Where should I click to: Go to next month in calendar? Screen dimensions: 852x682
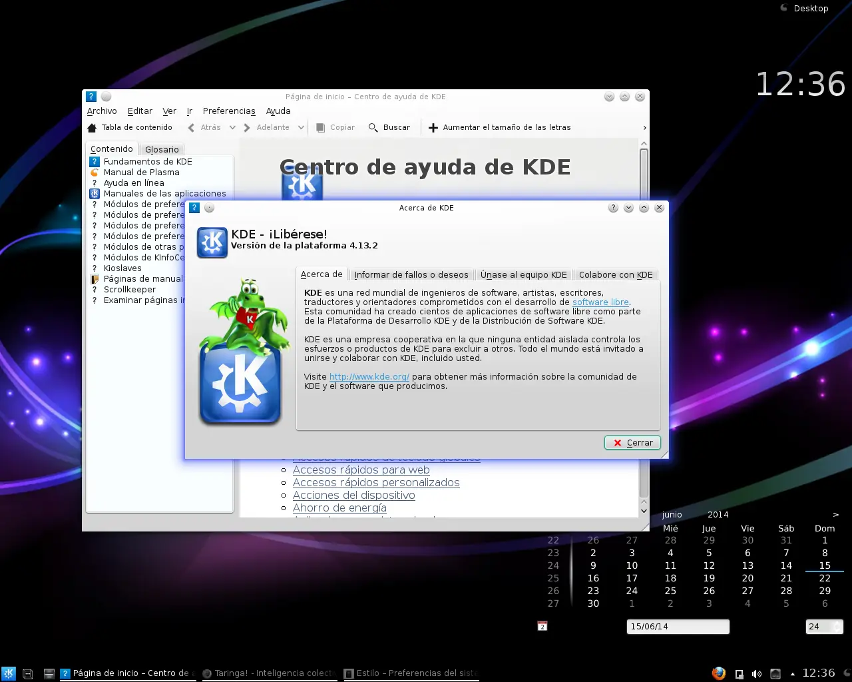[836, 515]
